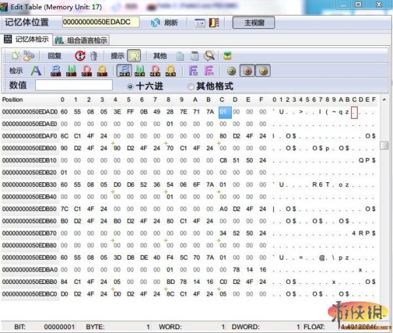393x333 pixels.
Task: Select Dword DEC display mode
Action: pos(86,71)
